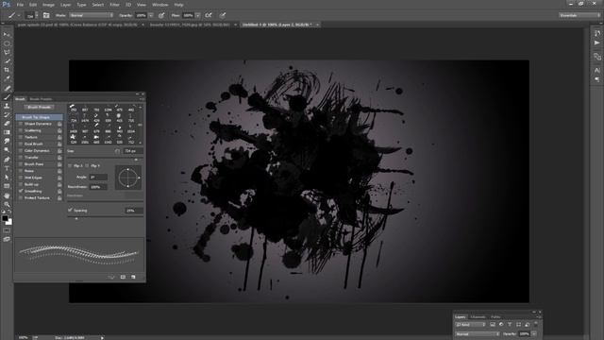Viewport: 604px width, 340px height.
Task: Check the Flip X option
Action: 70,166
